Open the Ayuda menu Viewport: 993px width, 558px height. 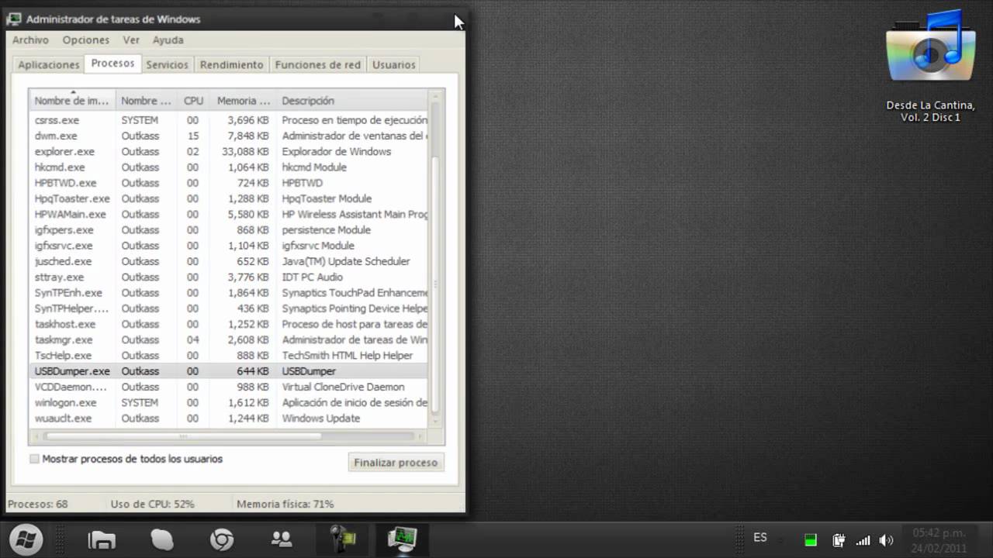coord(168,40)
